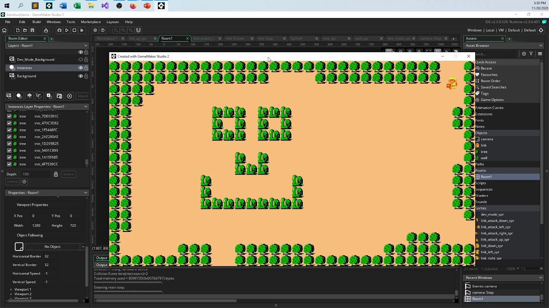This screenshot has width=549, height=308.
Task: Open the Start Page home icon
Action: pyautogui.click(x=4, y=30)
